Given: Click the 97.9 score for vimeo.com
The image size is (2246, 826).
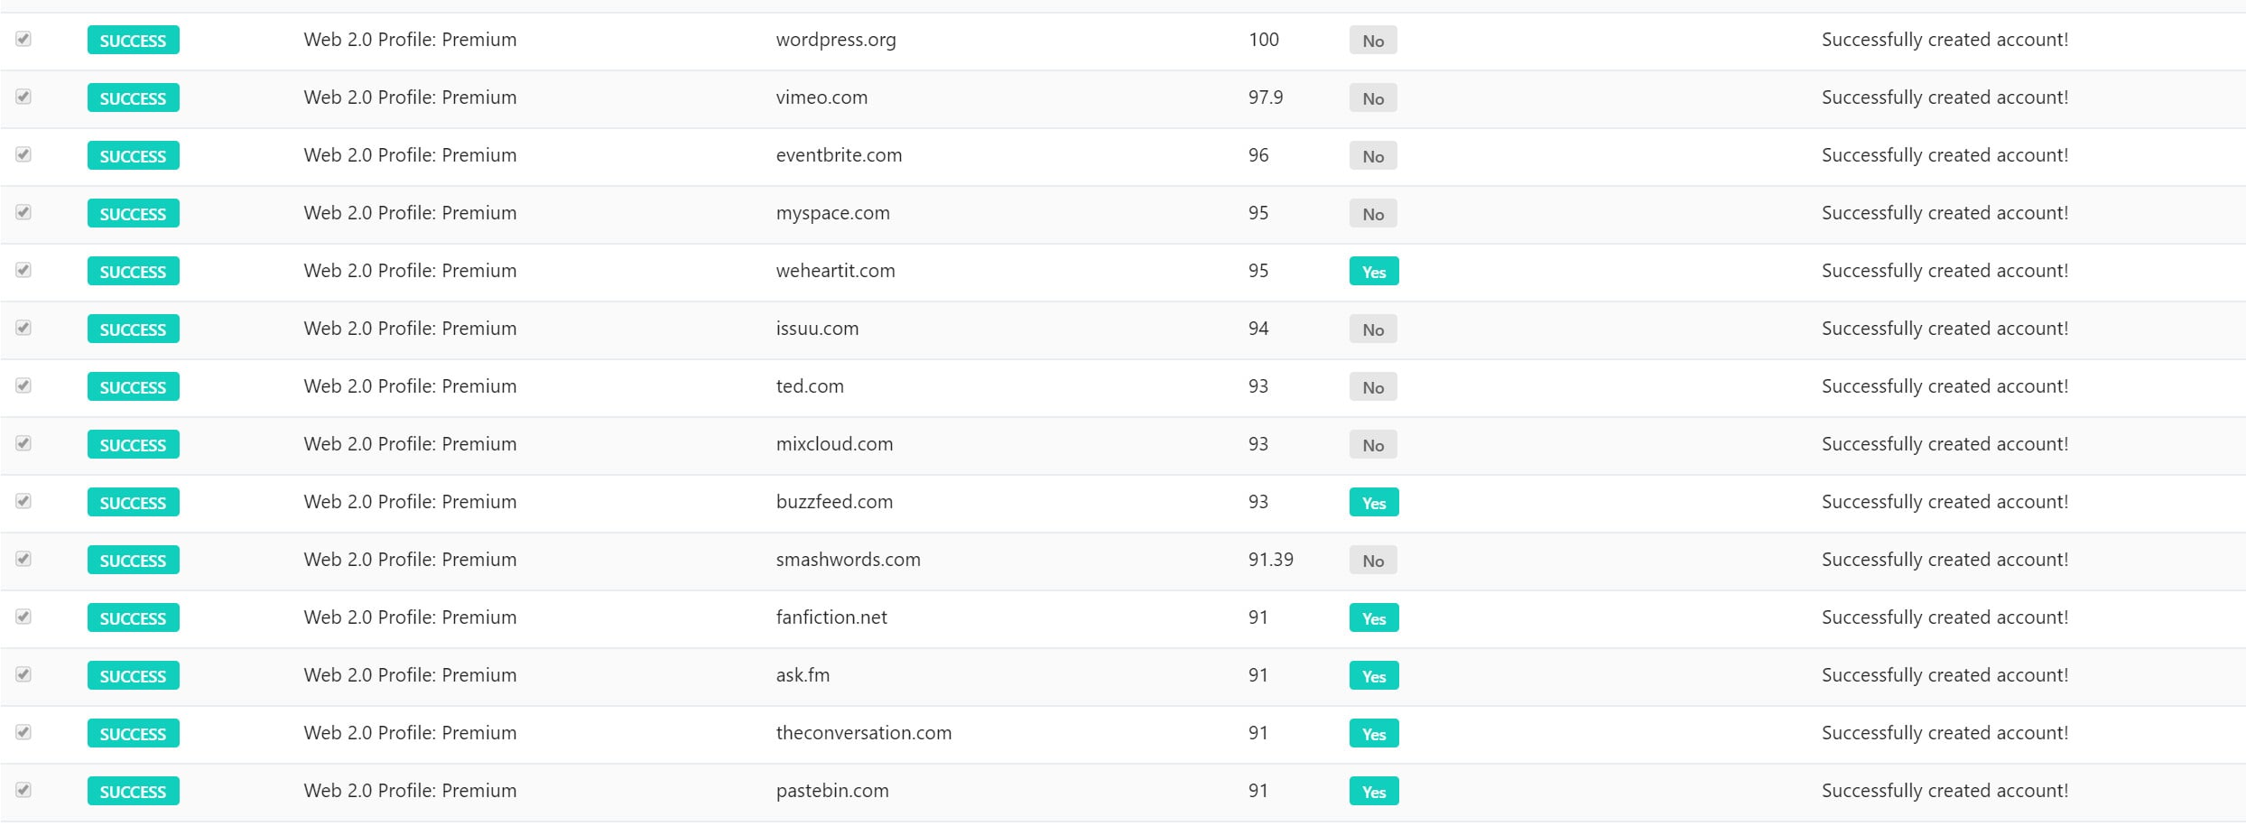Looking at the screenshot, I should (x=1265, y=97).
